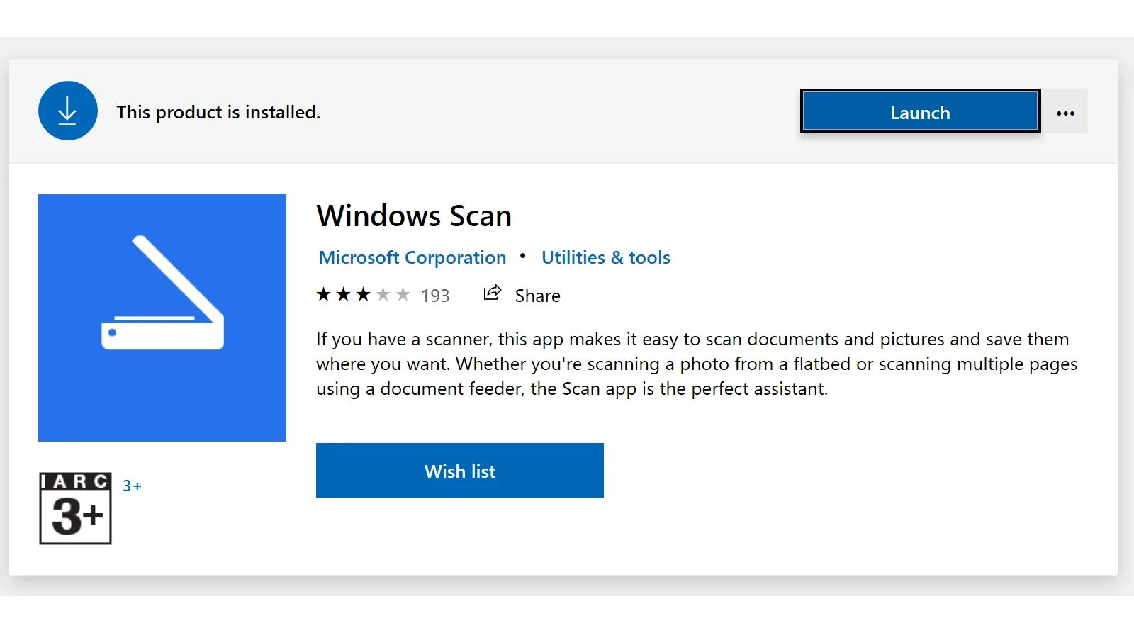Click the Windows Scan scanner app tile

pyautogui.click(x=162, y=318)
